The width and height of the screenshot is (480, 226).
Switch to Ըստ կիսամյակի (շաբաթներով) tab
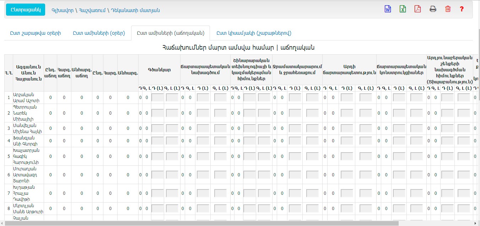[254, 33]
